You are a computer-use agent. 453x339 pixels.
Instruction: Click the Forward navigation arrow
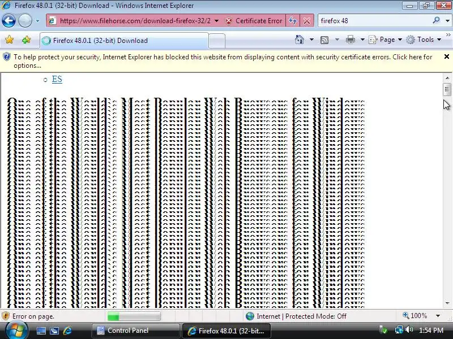click(25, 21)
